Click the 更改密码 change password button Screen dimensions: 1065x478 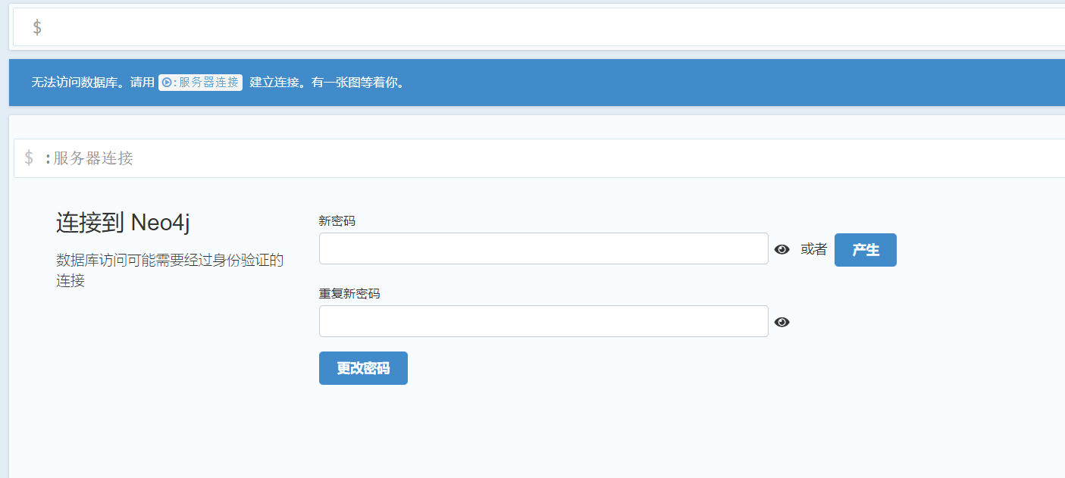(x=363, y=368)
